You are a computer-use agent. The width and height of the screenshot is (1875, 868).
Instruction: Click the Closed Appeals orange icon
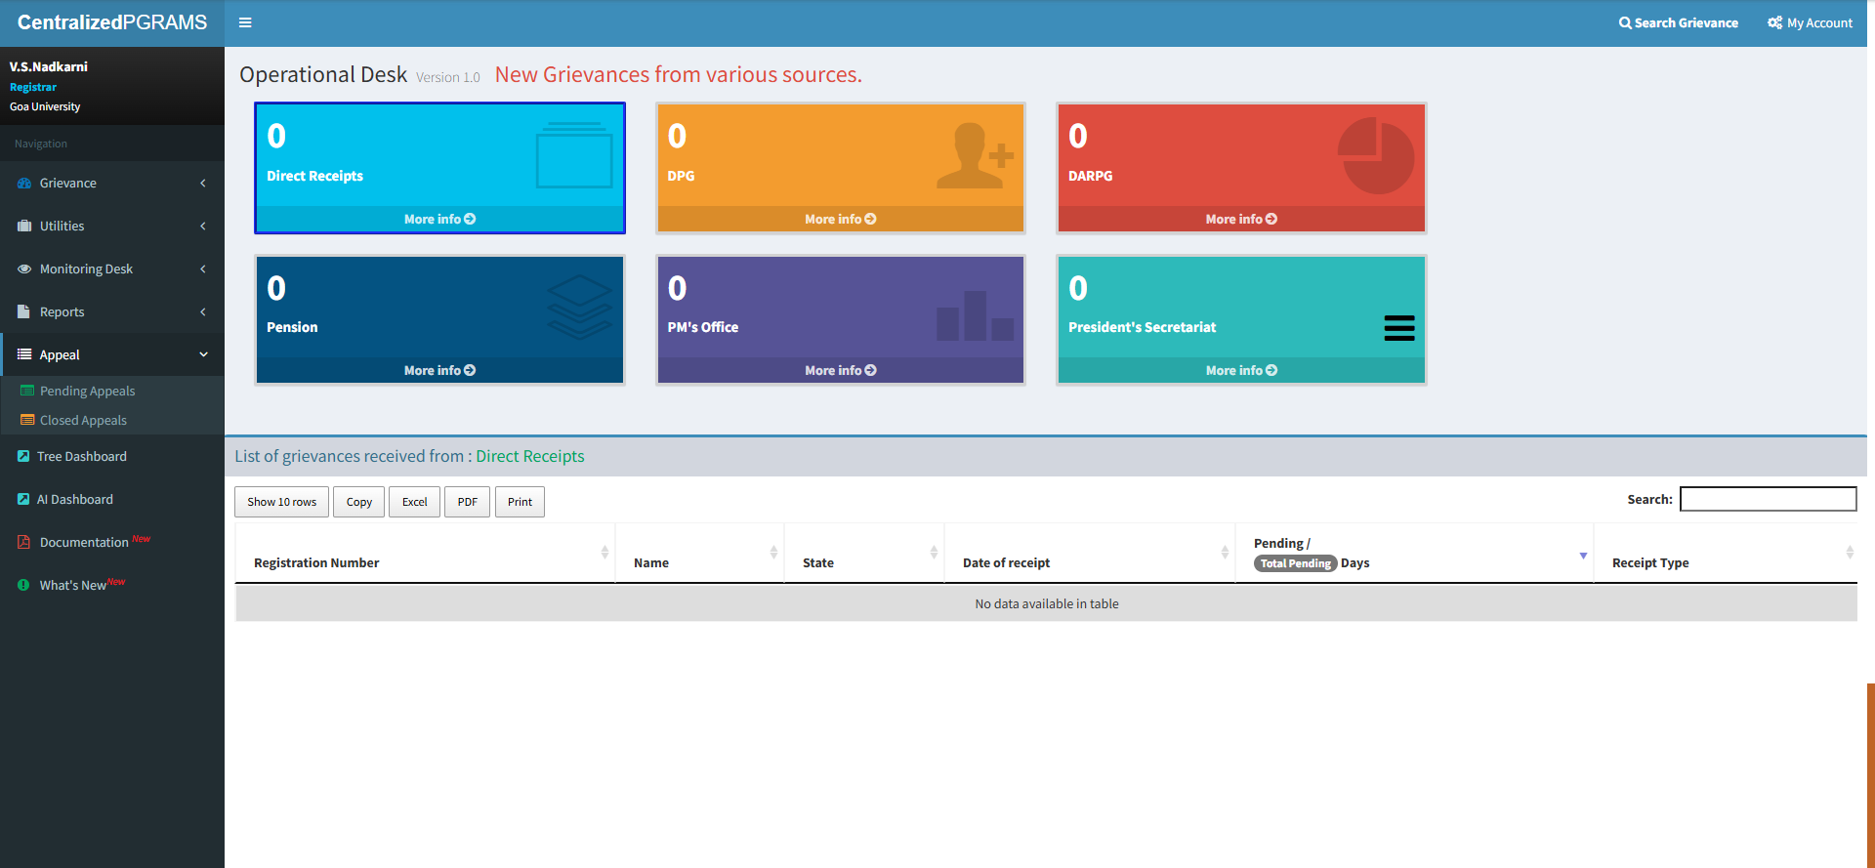click(27, 420)
